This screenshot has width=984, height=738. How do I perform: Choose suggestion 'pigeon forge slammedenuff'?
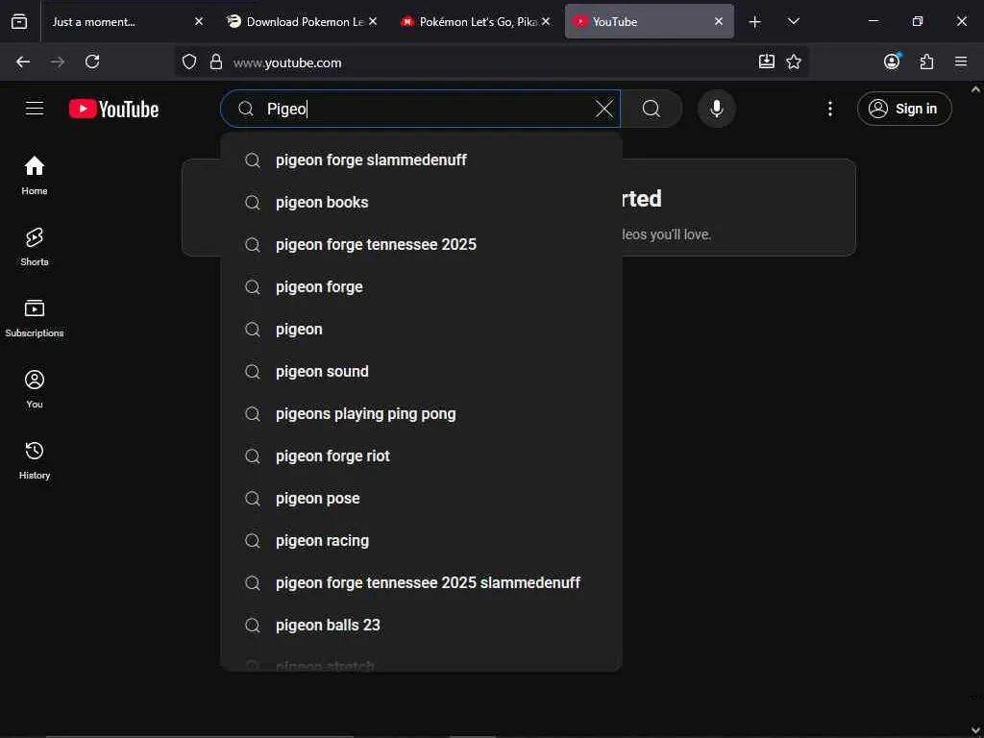(421, 160)
